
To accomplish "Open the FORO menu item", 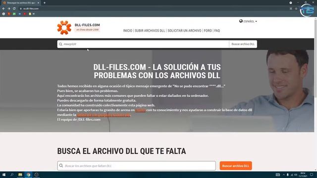I will pos(208,31).
